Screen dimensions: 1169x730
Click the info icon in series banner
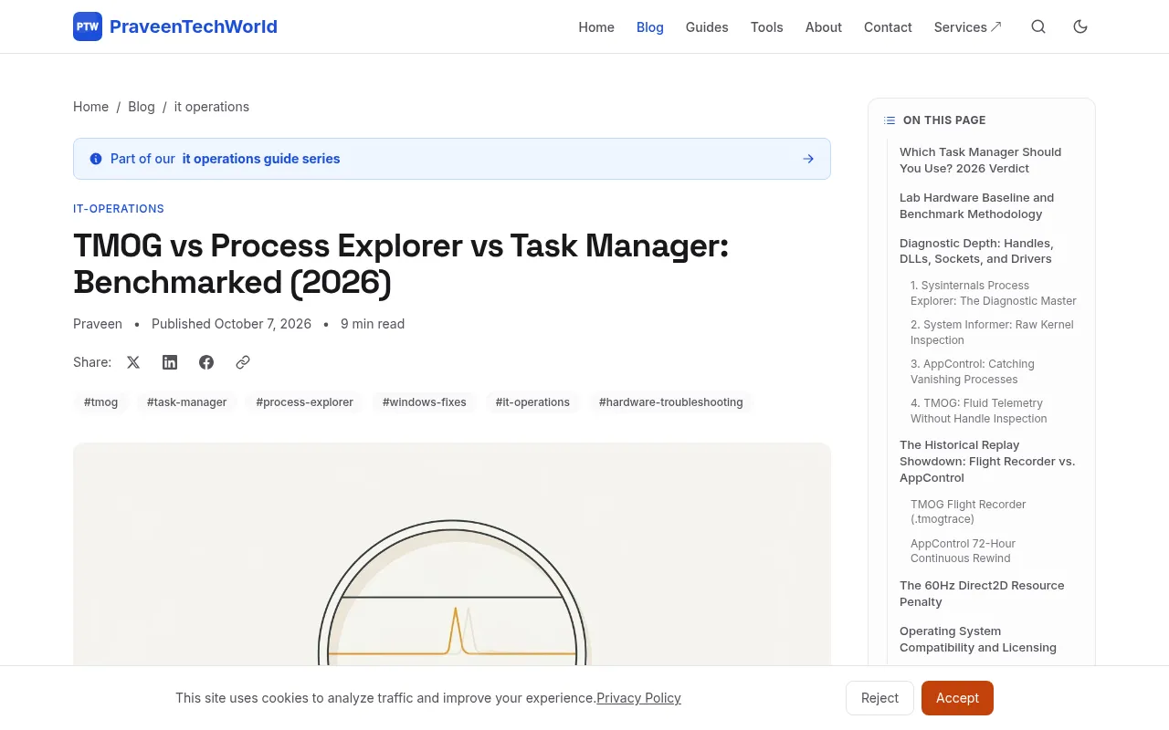(x=96, y=159)
